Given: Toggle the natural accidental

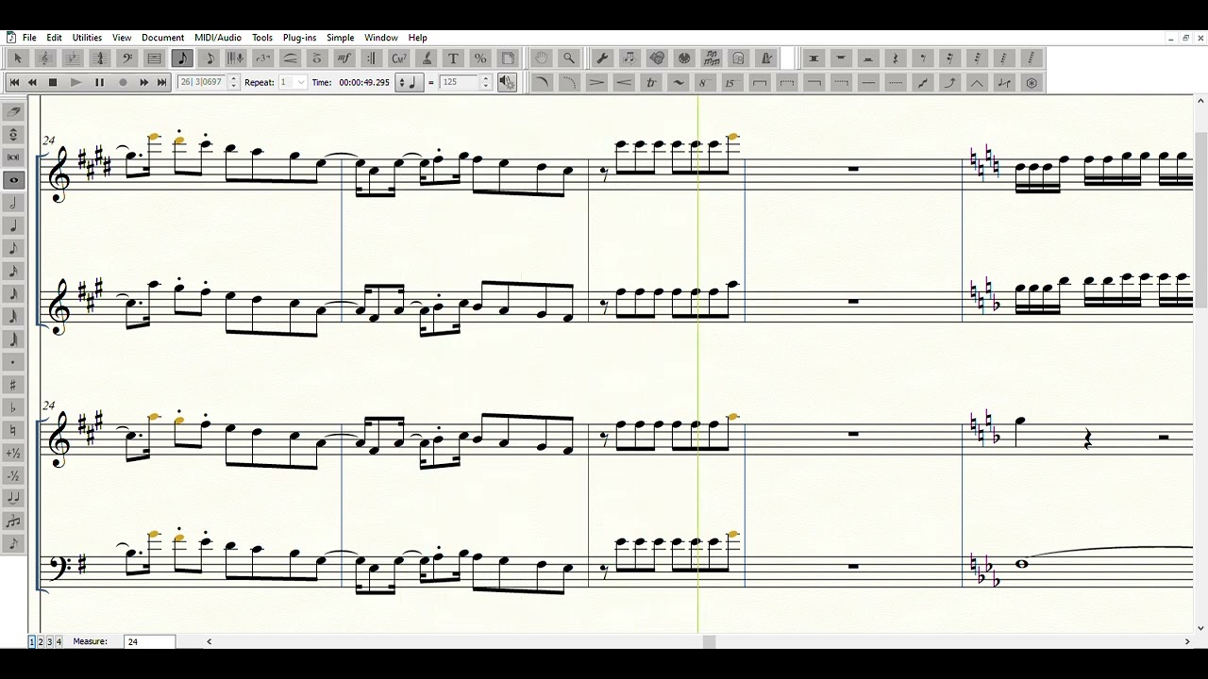Looking at the screenshot, I should pyautogui.click(x=14, y=430).
